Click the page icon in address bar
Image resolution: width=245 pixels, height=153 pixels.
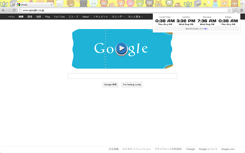[20, 10]
